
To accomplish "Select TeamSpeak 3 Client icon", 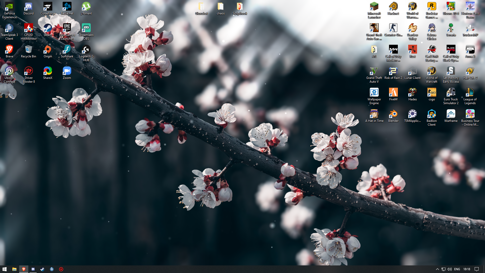I will point(9,32).
